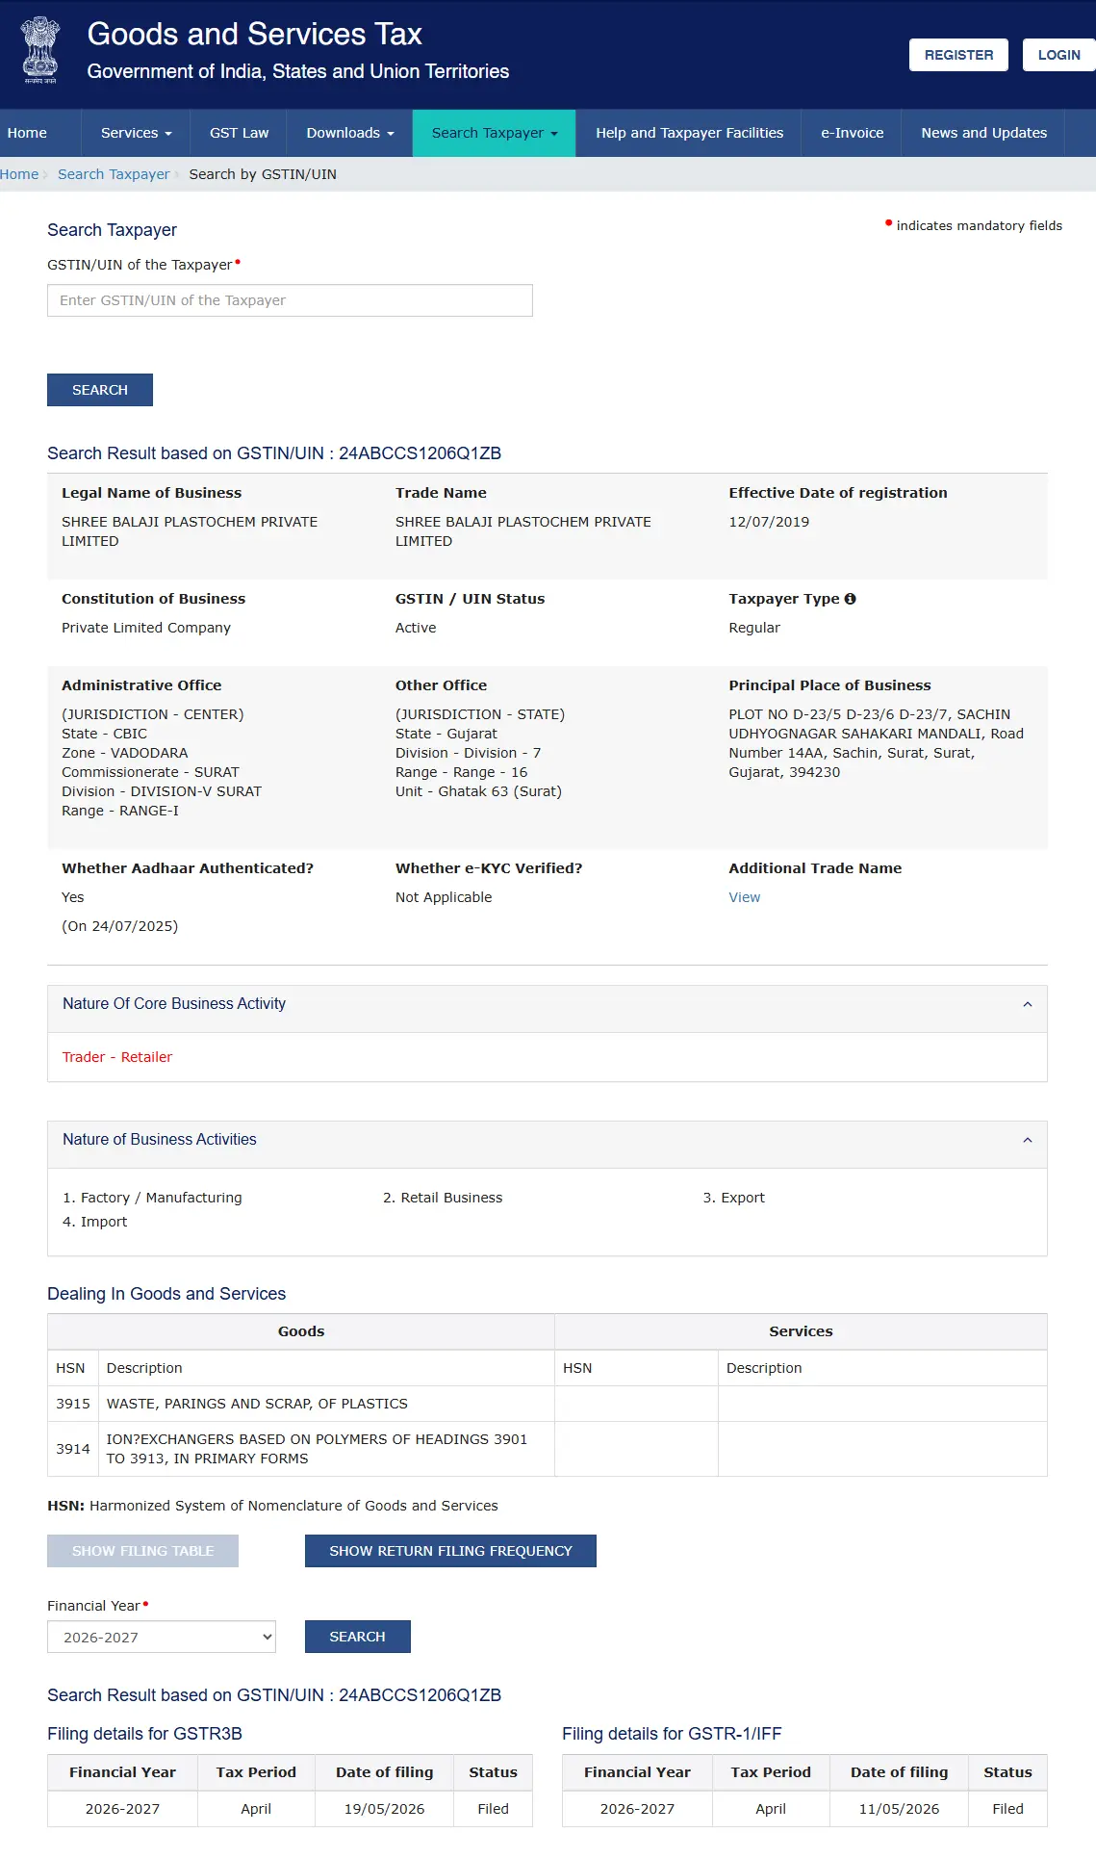Open the e-Invoice menu item
The height and width of the screenshot is (1859, 1096).
[x=852, y=133]
